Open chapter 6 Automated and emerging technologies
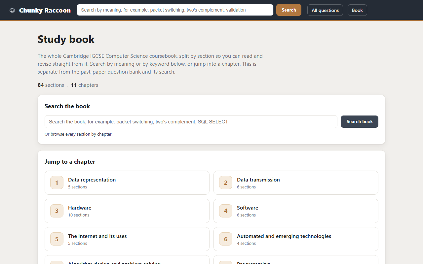The height and width of the screenshot is (264, 423). tap(296, 239)
